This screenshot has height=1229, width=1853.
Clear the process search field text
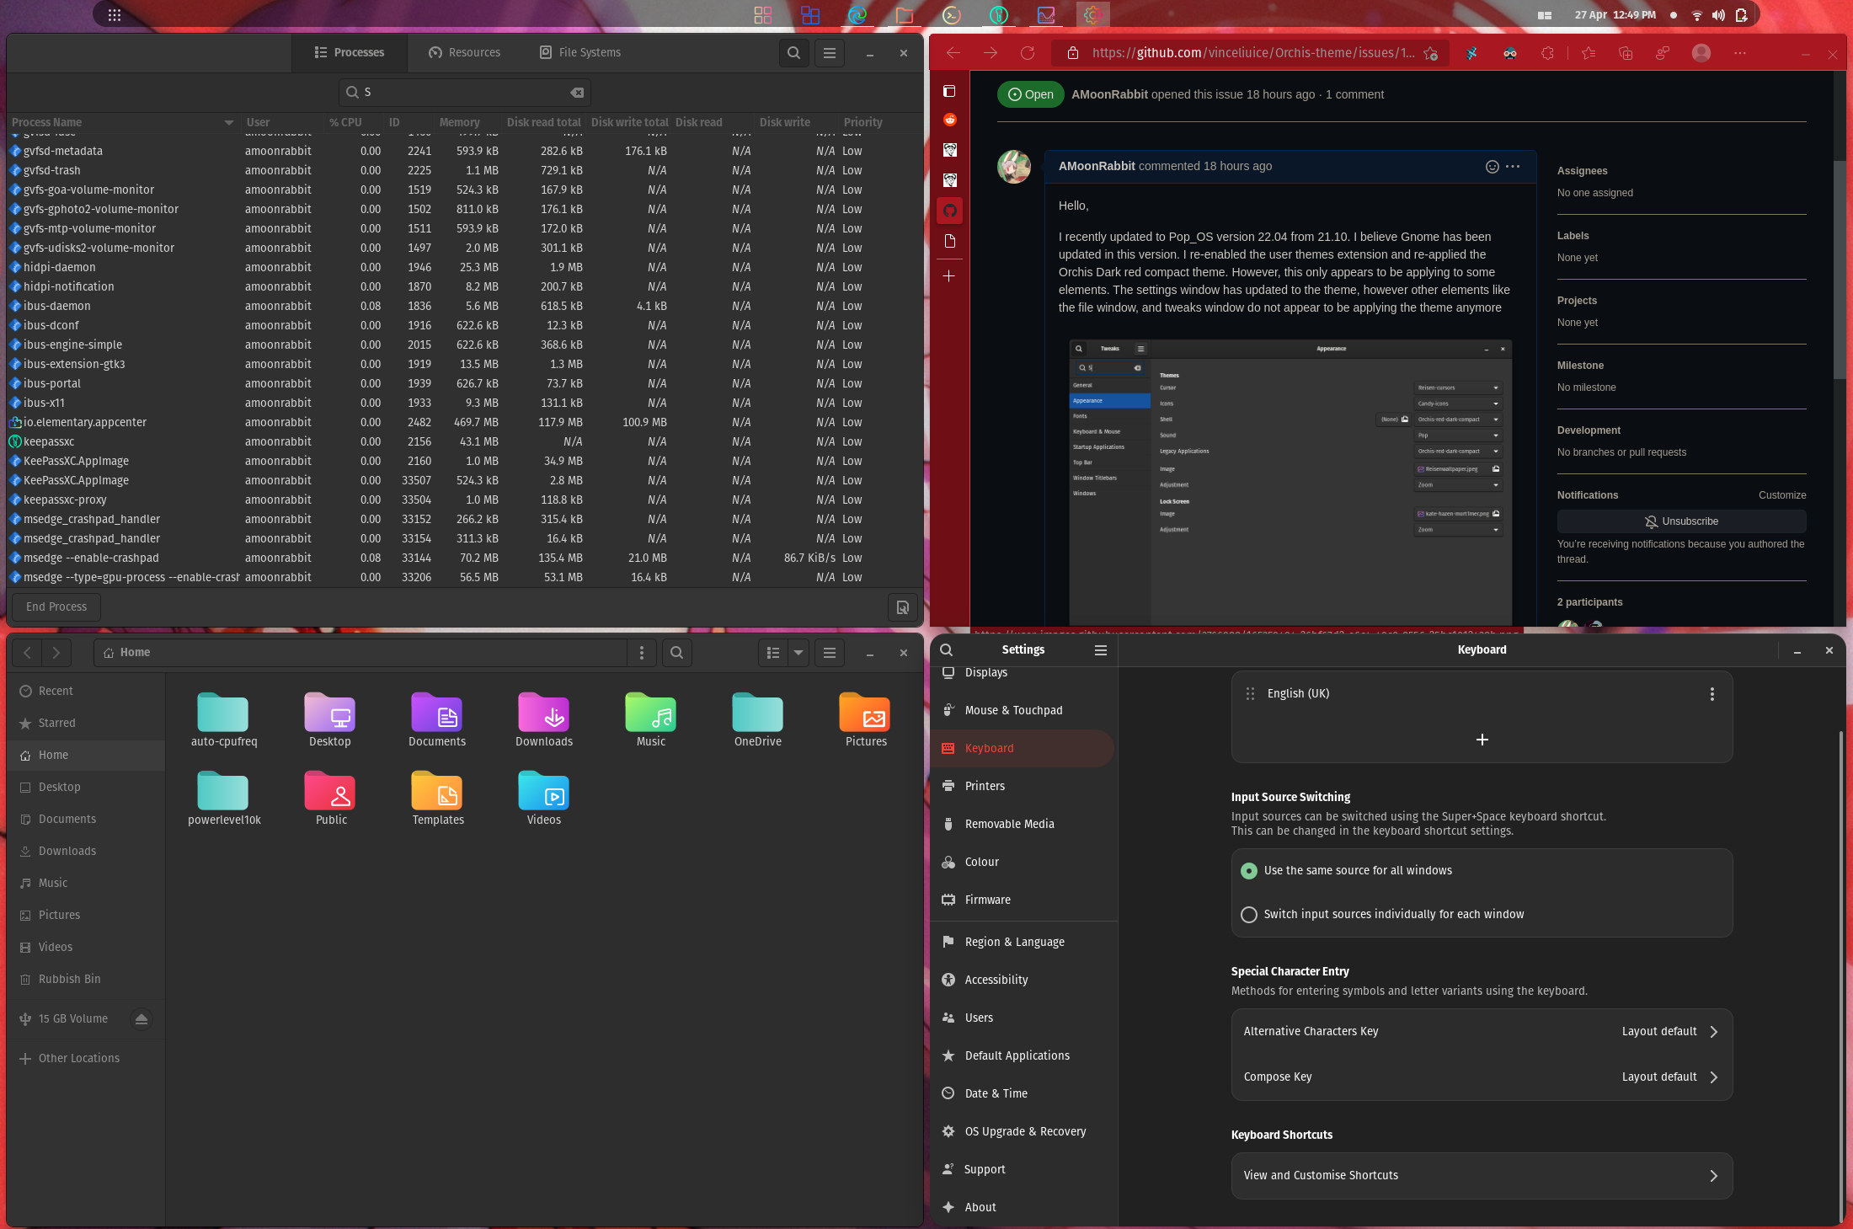(x=577, y=93)
